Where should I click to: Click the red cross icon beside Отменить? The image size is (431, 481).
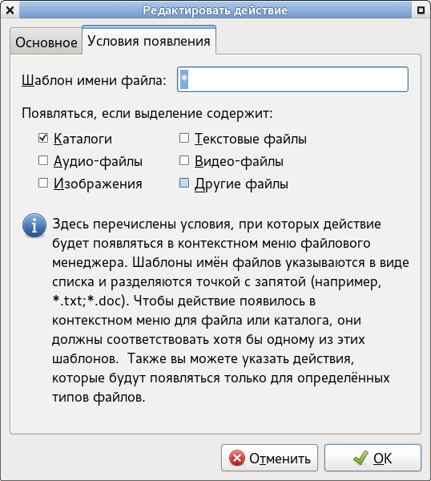tap(237, 458)
